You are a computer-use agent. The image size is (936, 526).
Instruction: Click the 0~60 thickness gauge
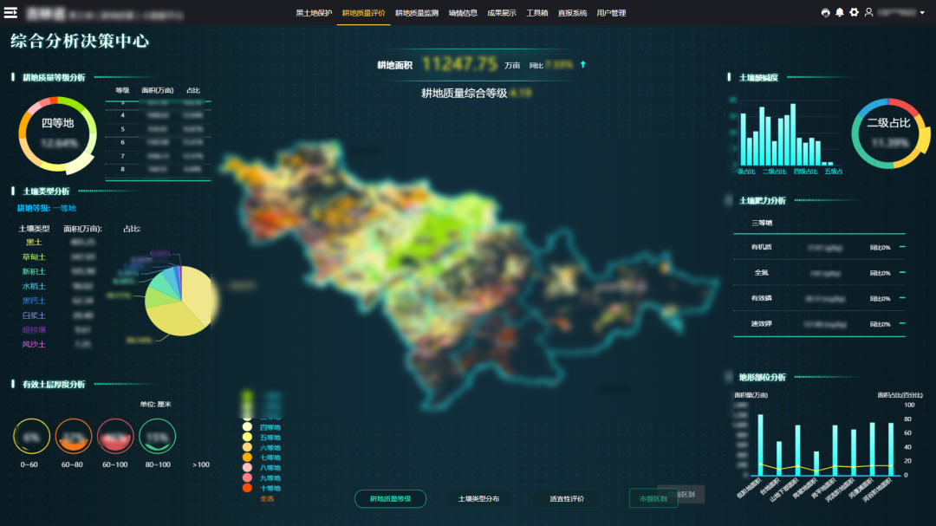tap(31, 437)
